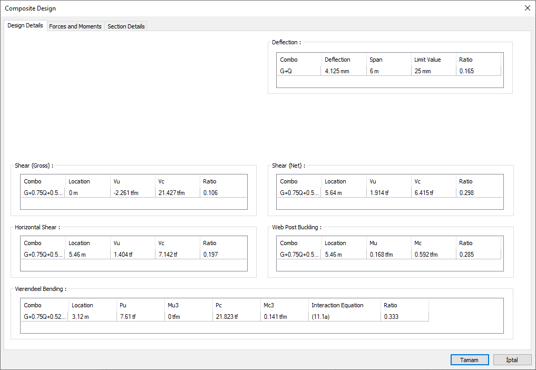This screenshot has width=536, height=370.
Task: Close the Composite Design dialog
Action: click(x=527, y=8)
